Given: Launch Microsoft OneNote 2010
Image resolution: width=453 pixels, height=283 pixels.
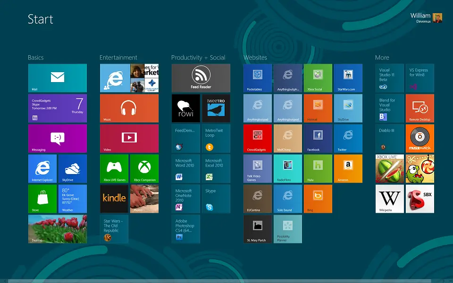Looking at the screenshot, I should (x=186, y=199).
